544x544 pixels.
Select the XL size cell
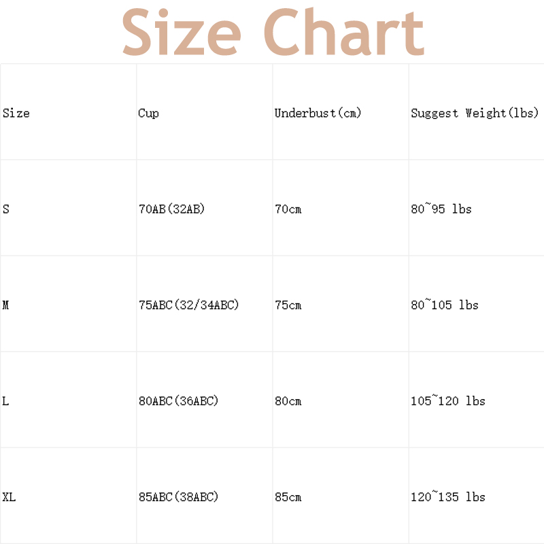coord(69,496)
